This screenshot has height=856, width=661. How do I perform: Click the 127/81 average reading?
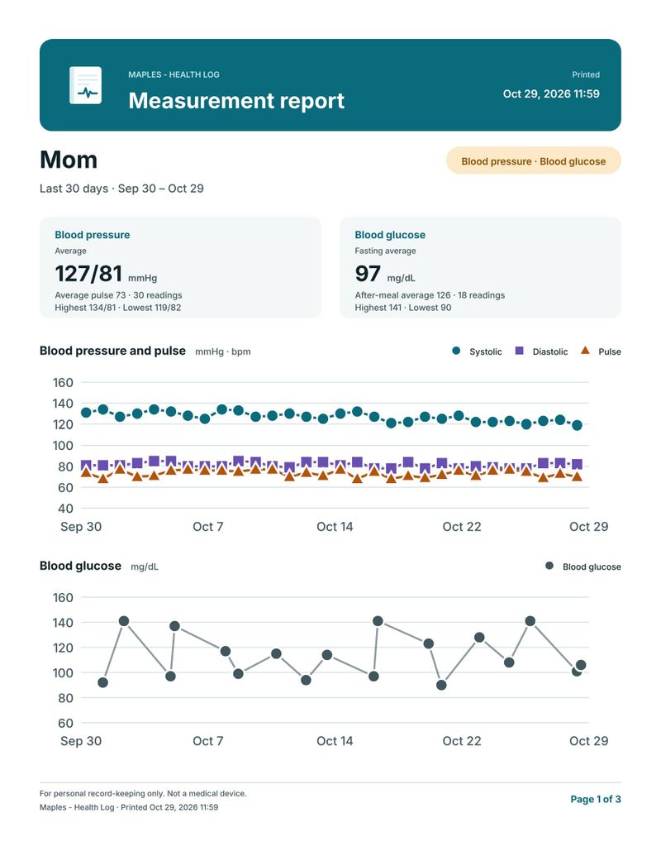(x=88, y=274)
